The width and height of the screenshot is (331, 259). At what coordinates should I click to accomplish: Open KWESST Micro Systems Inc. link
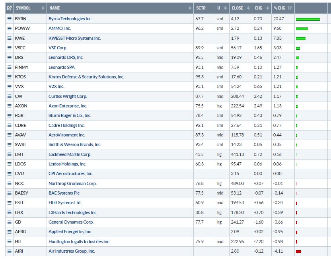(x=75, y=38)
